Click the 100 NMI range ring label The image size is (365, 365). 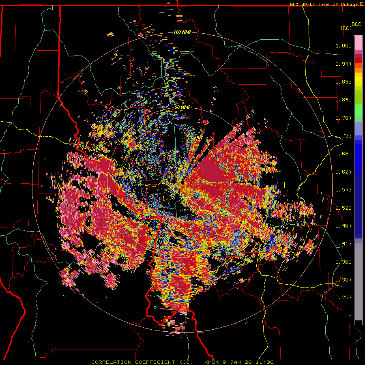coord(182,32)
